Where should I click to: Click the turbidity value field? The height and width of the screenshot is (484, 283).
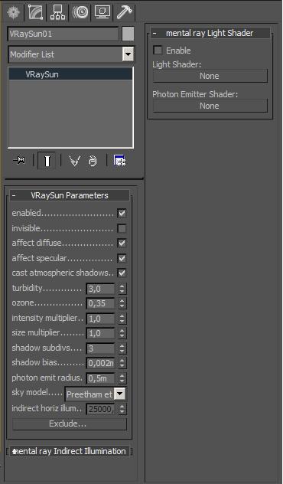click(100, 289)
